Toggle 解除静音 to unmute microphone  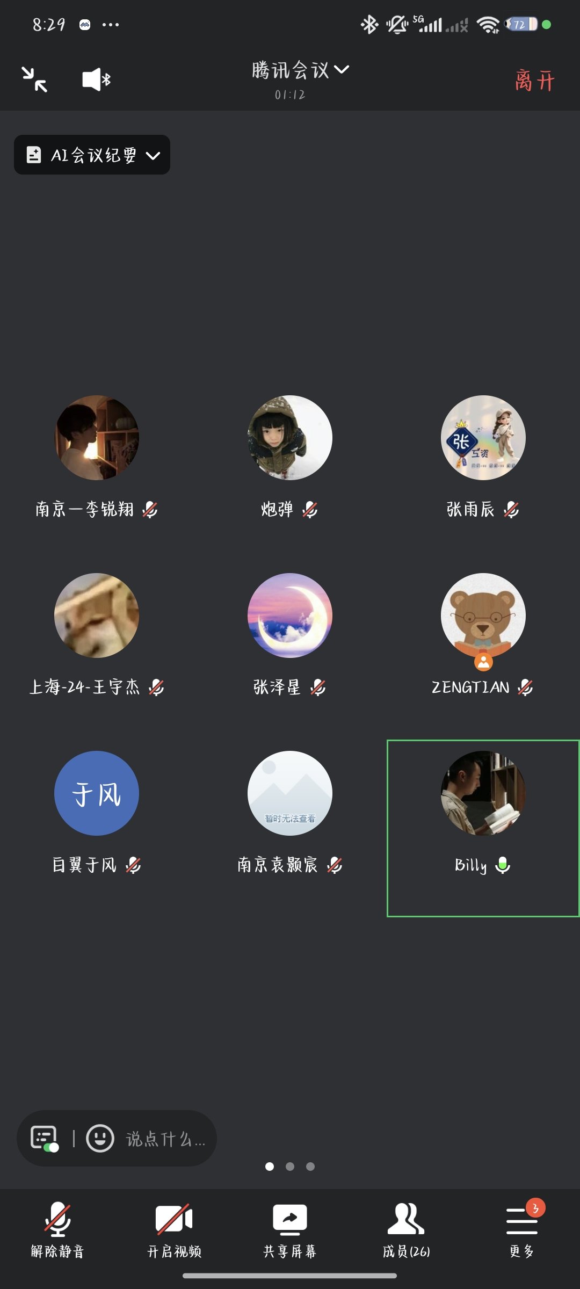pos(57,1230)
